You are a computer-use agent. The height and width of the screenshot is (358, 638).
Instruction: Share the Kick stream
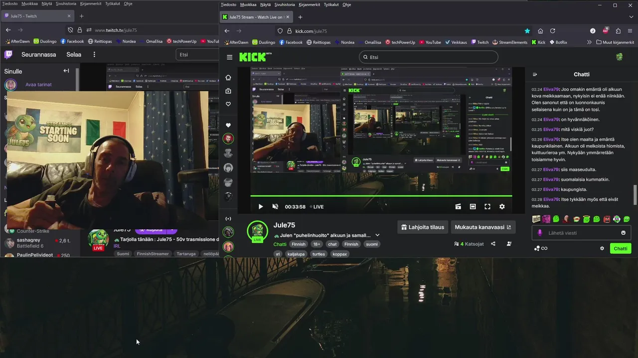(493, 244)
